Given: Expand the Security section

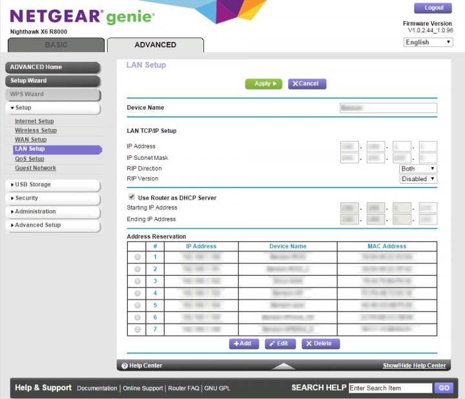Looking at the screenshot, I should 53,199.
